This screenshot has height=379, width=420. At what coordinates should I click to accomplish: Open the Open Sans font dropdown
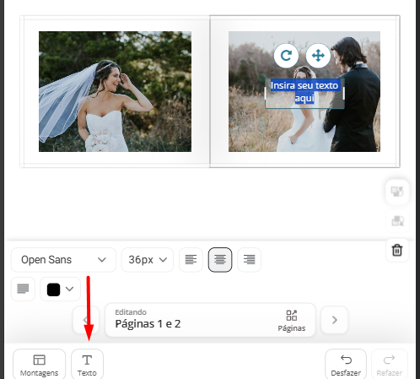[63, 260]
